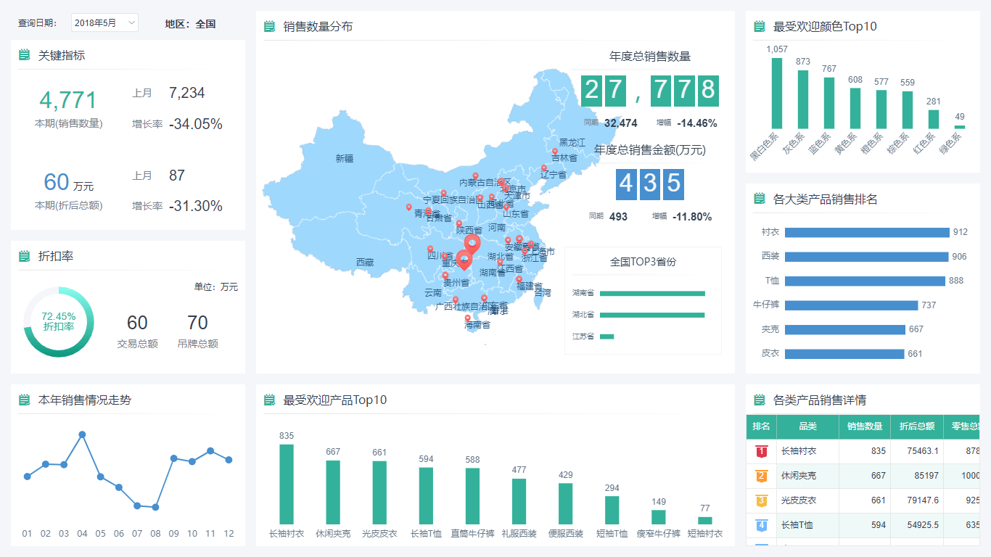Click the month 08 lowest point on trend line
The height and width of the screenshot is (557, 991).
coord(155,507)
